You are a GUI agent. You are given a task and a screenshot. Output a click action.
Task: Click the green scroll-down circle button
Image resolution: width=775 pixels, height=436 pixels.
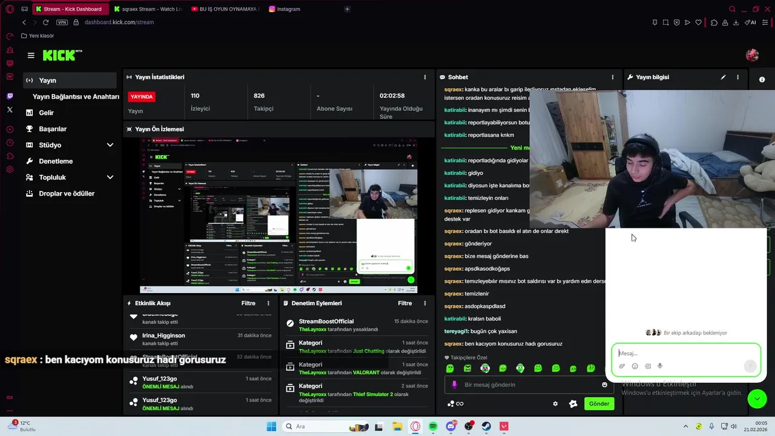[x=757, y=398]
